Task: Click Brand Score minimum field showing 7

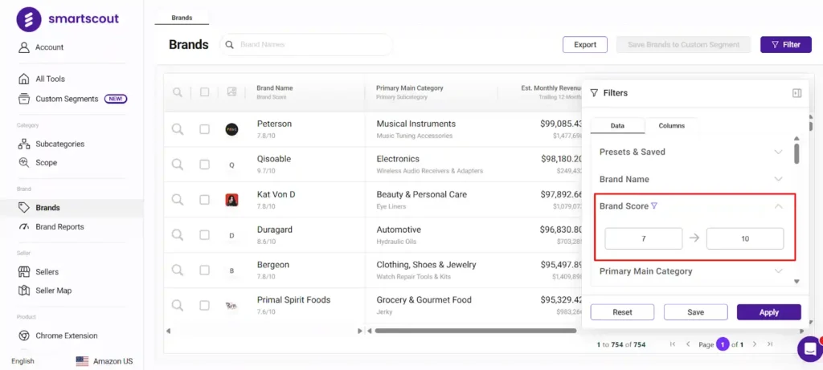Action: [644, 238]
